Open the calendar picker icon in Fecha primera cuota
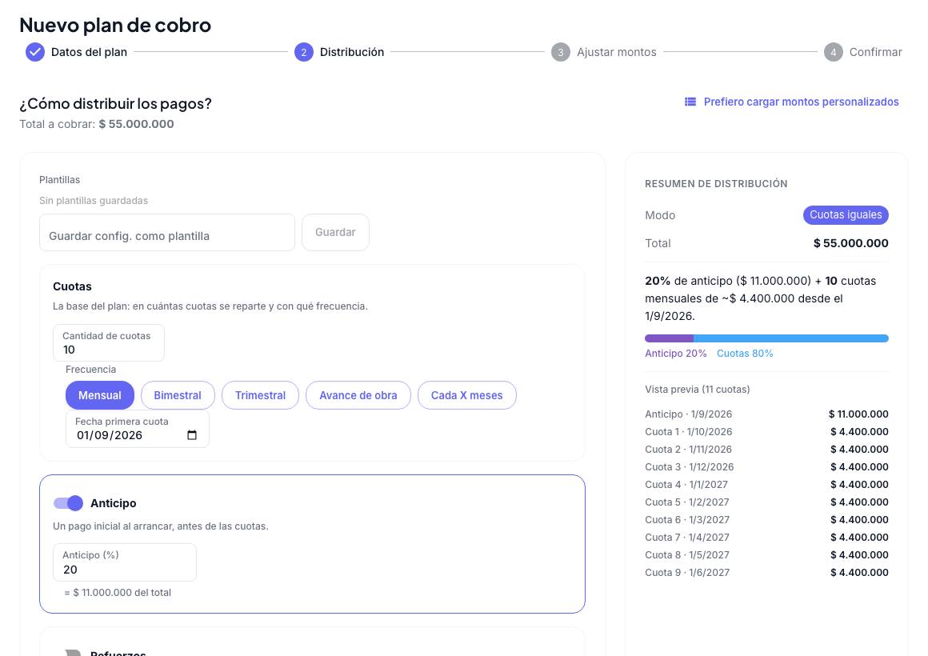This screenshot has width=928, height=656. pyautogui.click(x=192, y=435)
